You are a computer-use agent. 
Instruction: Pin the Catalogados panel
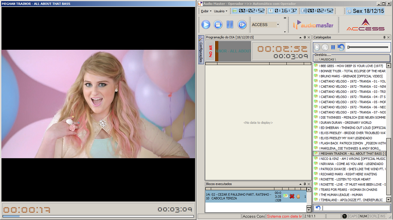pos(384,37)
